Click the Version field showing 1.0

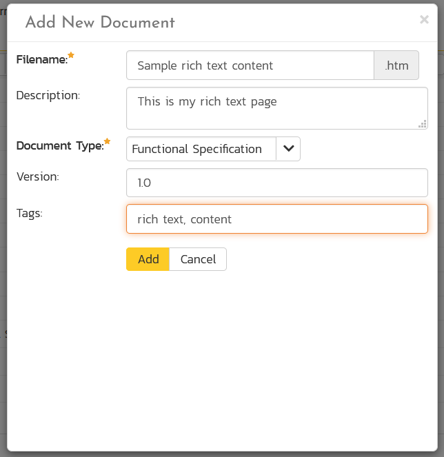(x=276, y=183)
